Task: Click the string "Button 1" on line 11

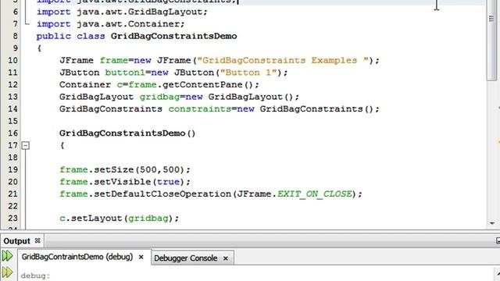Action: [x=248, y=73]
